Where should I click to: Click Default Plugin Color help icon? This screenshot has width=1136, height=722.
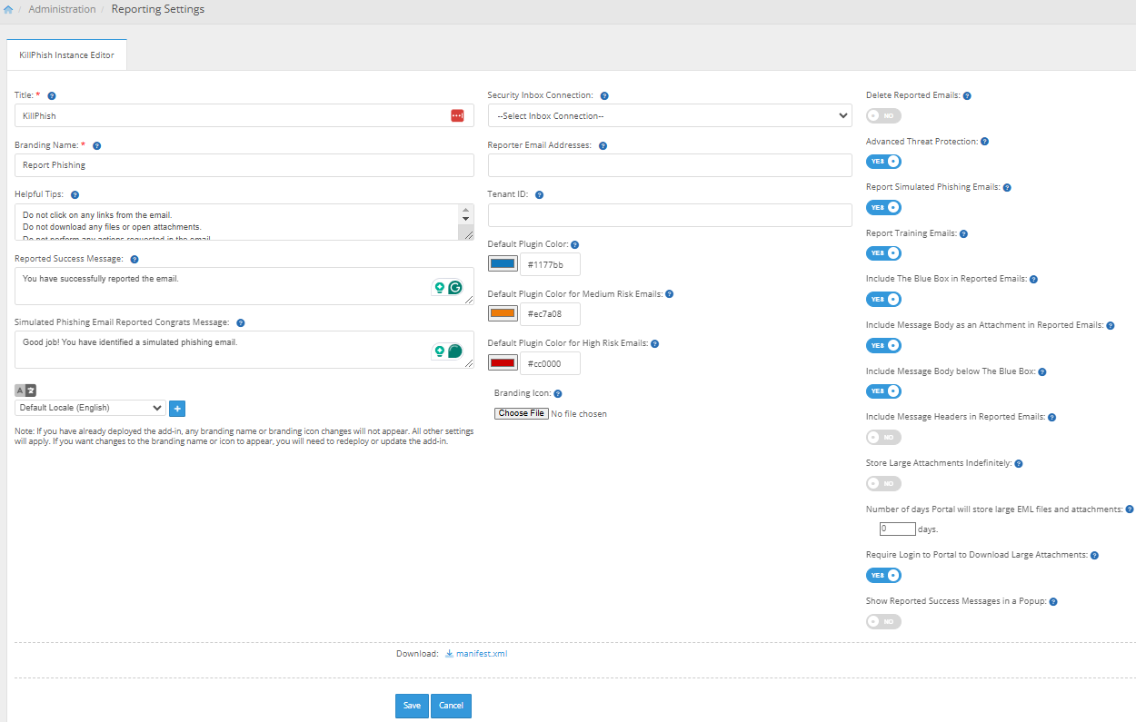coord(574,244)
